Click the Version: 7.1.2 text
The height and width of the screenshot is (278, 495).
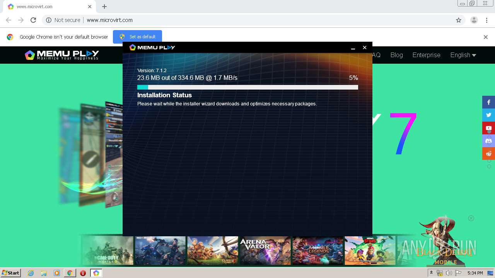click(x=152, y=71)
